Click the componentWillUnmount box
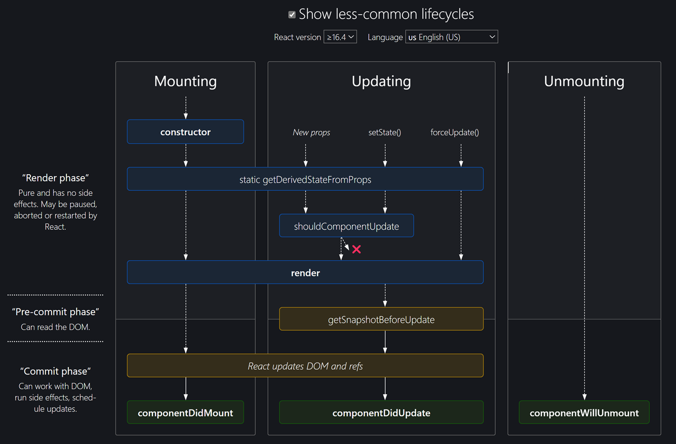 584,413
